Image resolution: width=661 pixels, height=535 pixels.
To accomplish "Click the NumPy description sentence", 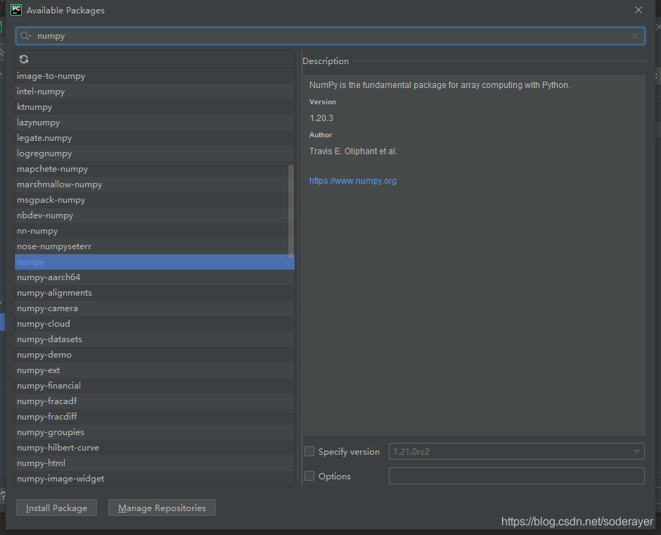I will (439, 84).
